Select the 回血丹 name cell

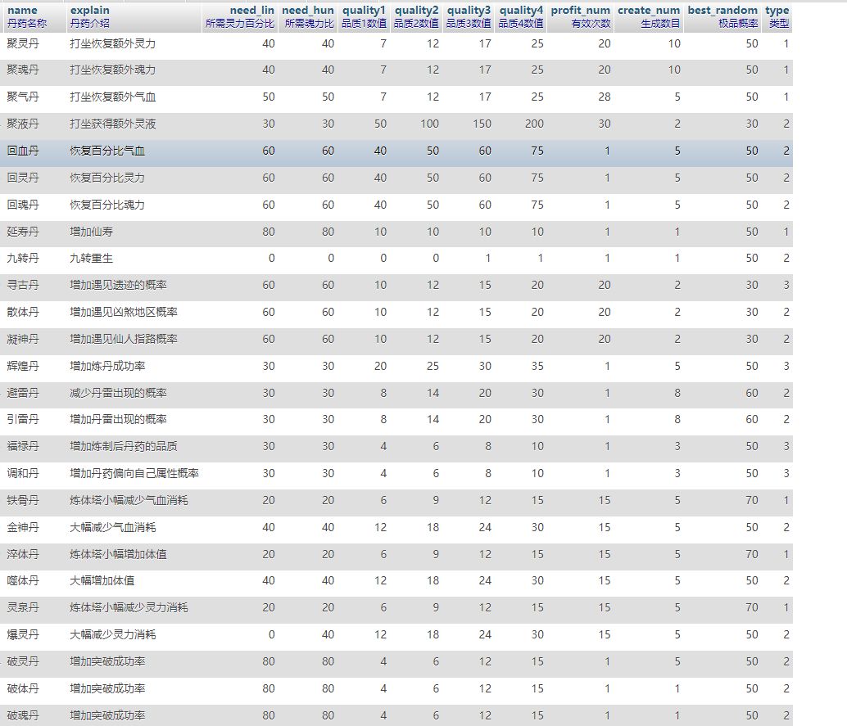pyautogui.click(x=23, y=151)
